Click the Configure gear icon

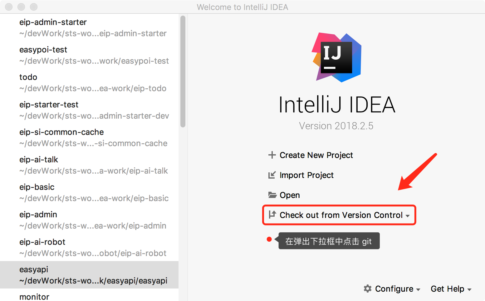pyautogui.click(x=368, y=289)
